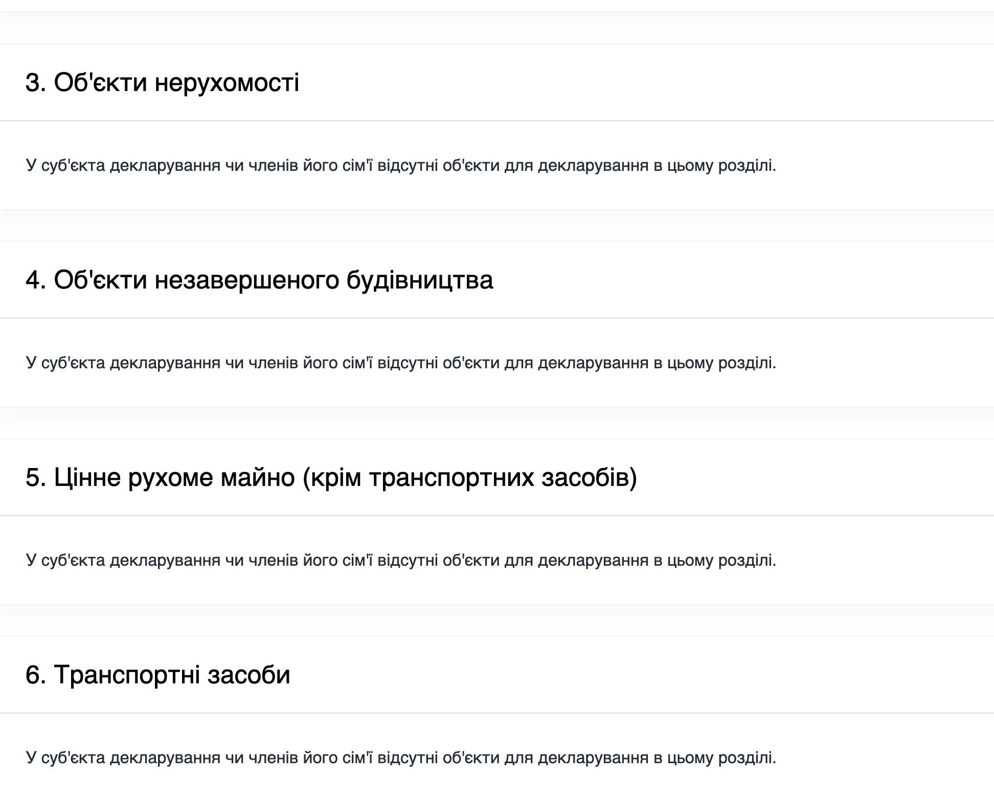This screenshot has height=800, width=994.
Task: Click the numeral "4." before Об'єкти незавершеного
Action: pyautogui.click(x=36, y=280)
